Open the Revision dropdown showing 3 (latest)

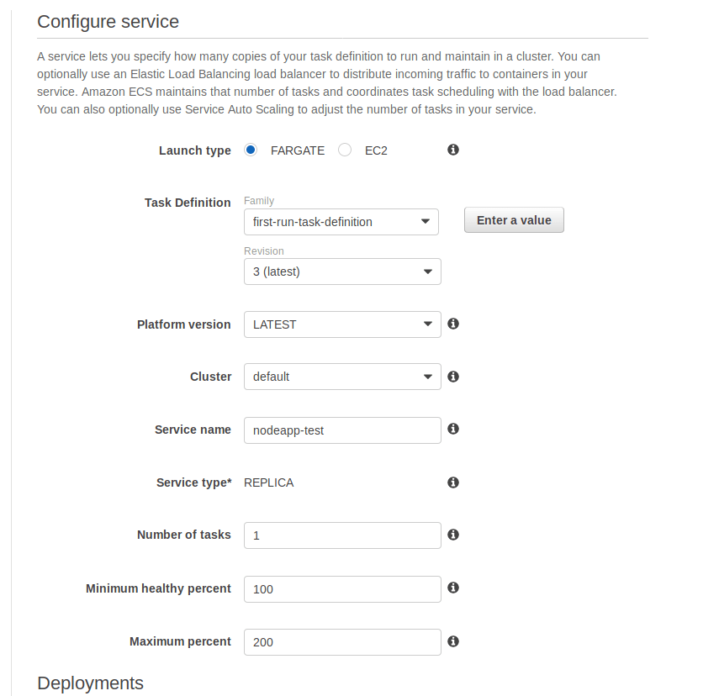click(x=342, y=272)
